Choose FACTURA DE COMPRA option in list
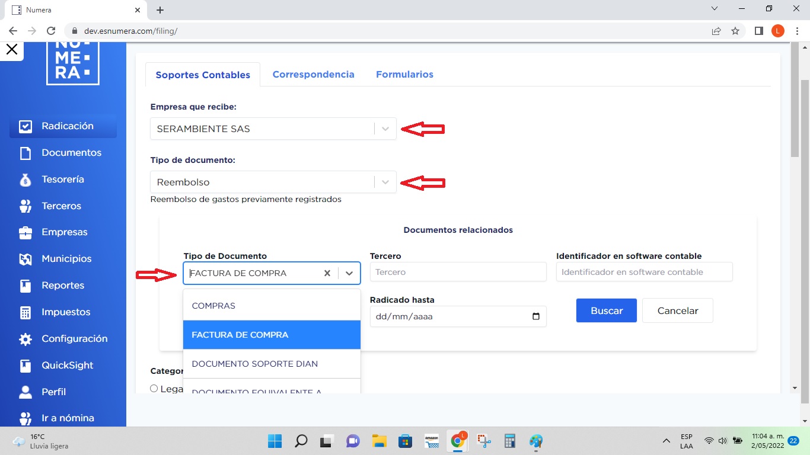The height and width of the screenshot is (455, 810). 272,335
